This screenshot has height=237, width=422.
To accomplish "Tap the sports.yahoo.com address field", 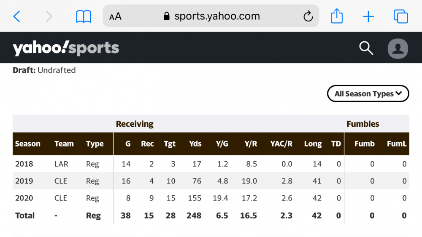I will point(211,16).
